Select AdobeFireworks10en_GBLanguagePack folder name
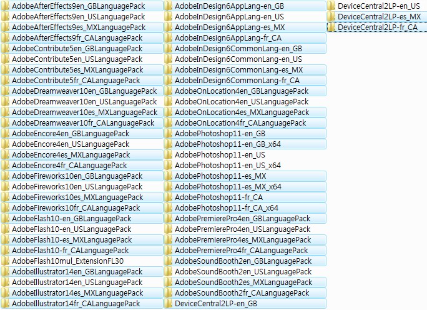This screenshot has height=310, width=427. point(77,176)
